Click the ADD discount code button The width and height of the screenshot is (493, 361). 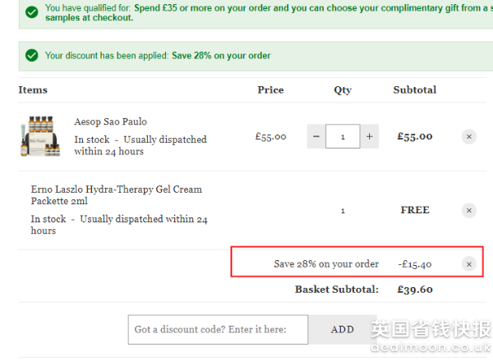343,330
